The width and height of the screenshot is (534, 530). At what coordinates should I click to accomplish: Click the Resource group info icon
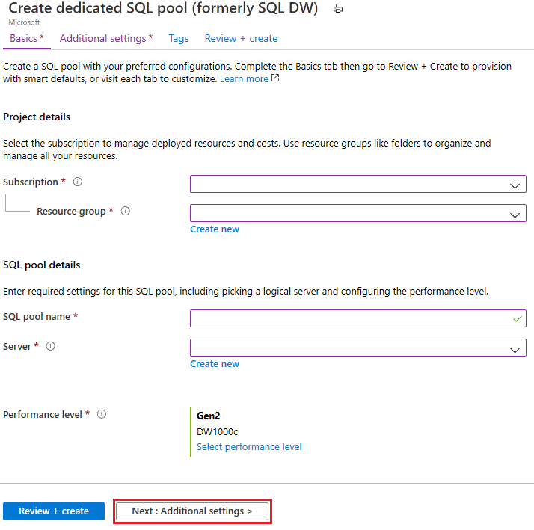(x=126, y=212)
